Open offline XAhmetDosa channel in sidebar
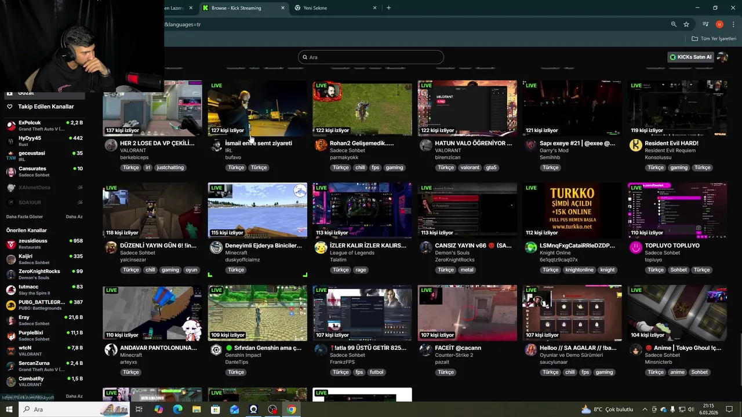 pyautogui.click(x=45, y=187)
